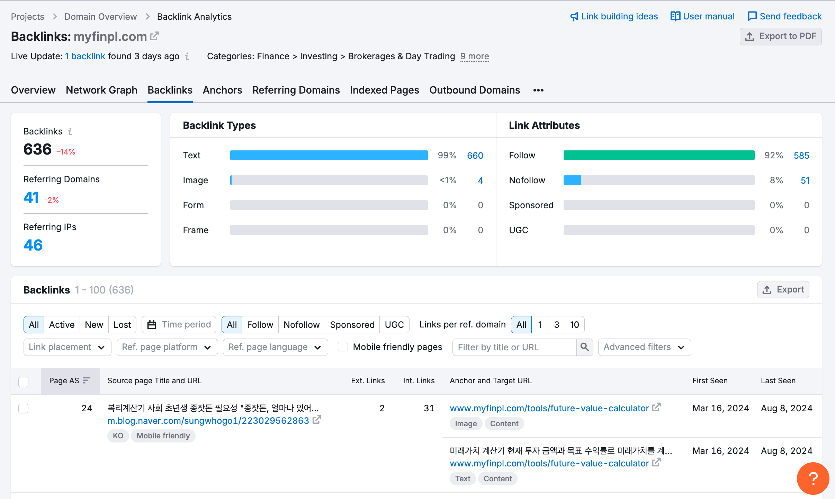Click upload icon on Export to PDF
The width and height of the screenshot is (835, 499).
click(749, 36)
